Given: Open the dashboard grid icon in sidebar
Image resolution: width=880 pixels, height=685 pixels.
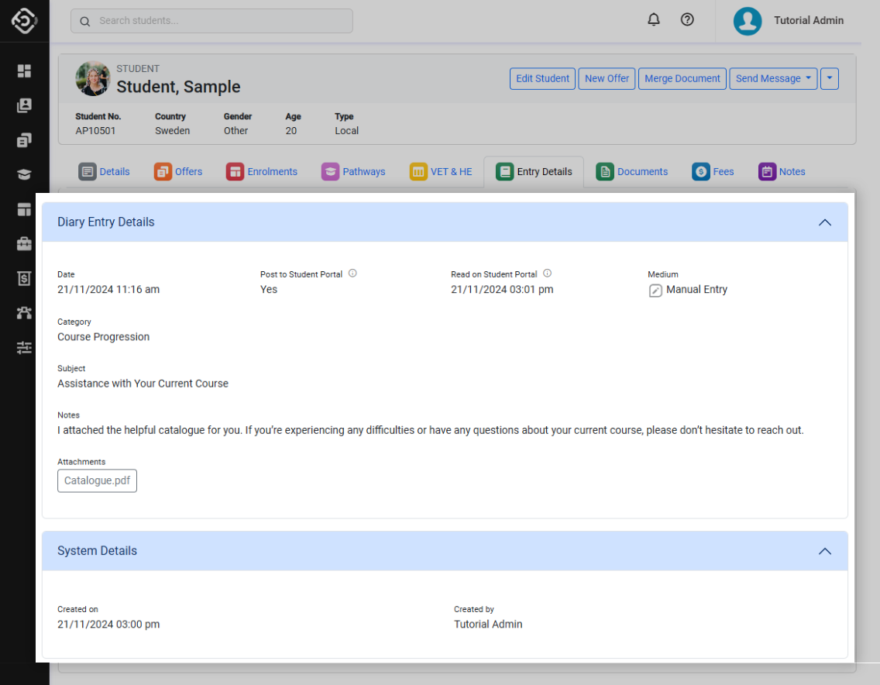Looking at the screenshot, I should click(x=24, y=71).
